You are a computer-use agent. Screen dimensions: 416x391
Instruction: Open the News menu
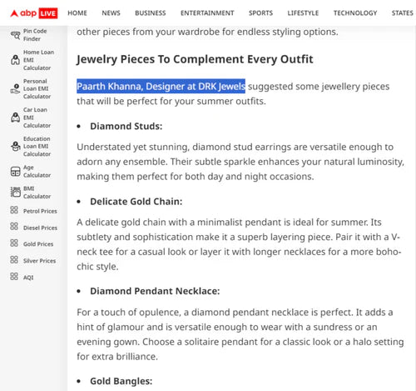pos(111,13)
